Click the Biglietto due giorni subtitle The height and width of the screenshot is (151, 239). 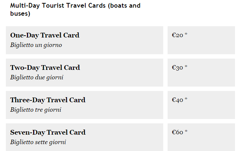[x=36, y=78]
